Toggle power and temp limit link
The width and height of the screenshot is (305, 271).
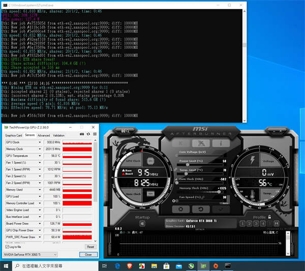click(175, 169)
